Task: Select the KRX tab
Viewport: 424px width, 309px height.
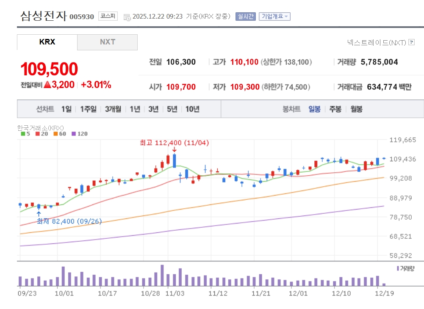Action: [47, 42]
